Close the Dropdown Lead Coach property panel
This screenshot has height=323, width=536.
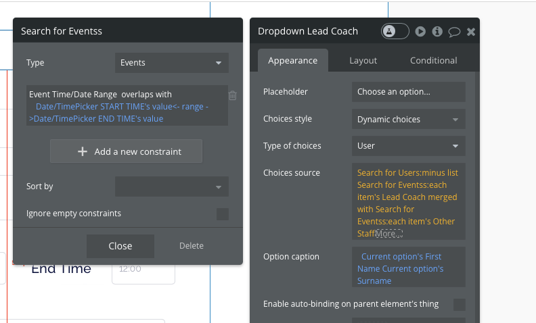coord(471,31)
